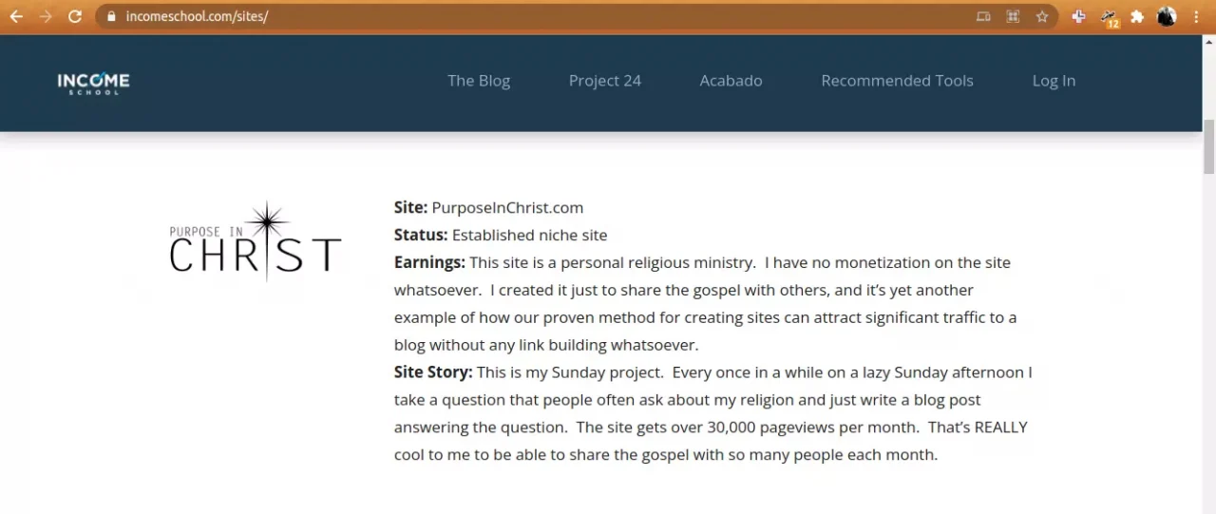This screenshot has height=514, width=1216.
Task: Click the send-to-devices icon in address bar
Action: coord(983,16)
